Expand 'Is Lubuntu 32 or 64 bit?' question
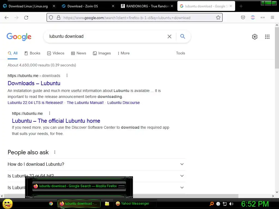279x209 pixels. (96, 176)
